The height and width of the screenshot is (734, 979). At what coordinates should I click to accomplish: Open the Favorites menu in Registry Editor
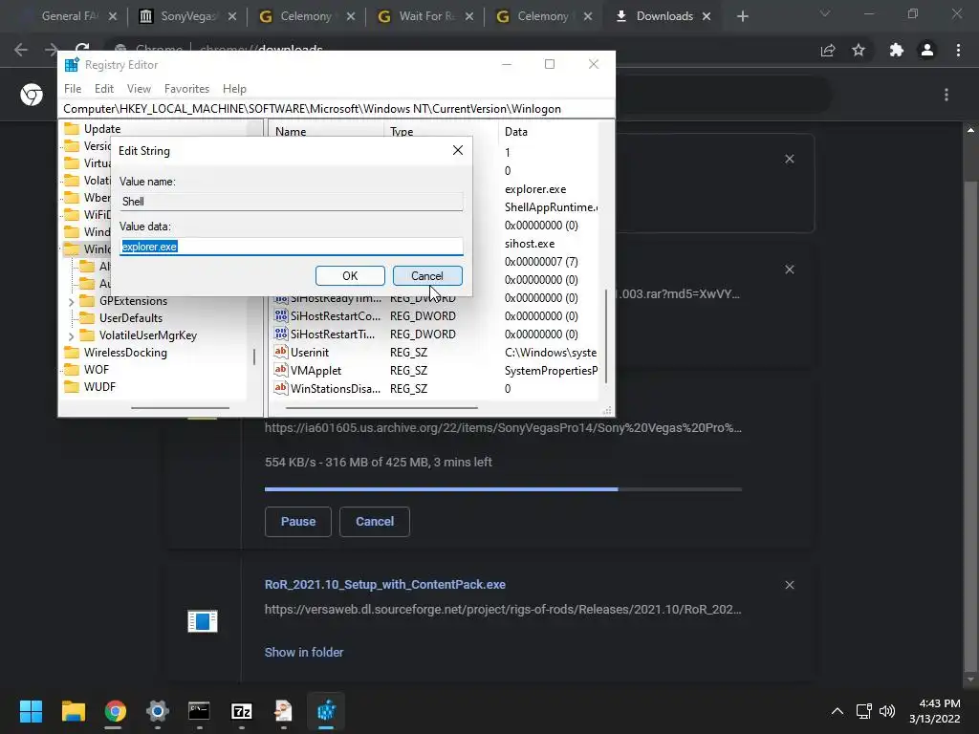tap(186, 89)
